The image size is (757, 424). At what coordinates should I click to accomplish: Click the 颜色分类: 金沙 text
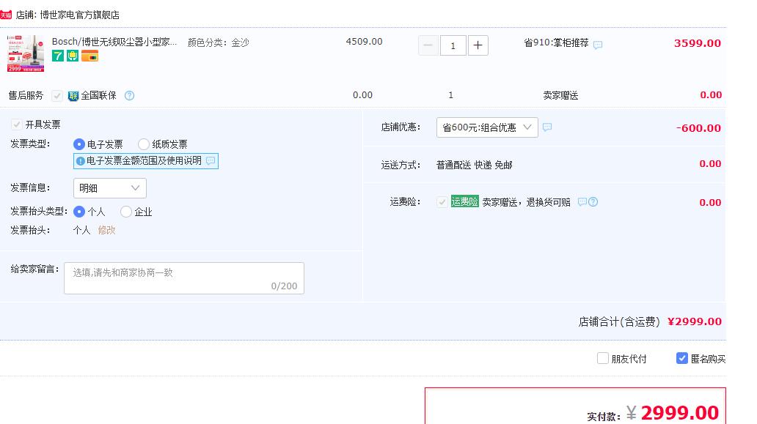pos(218,42)
